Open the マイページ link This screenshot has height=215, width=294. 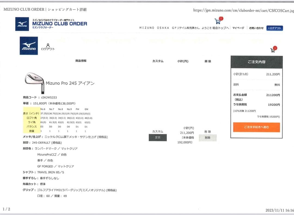click(238, 28)
